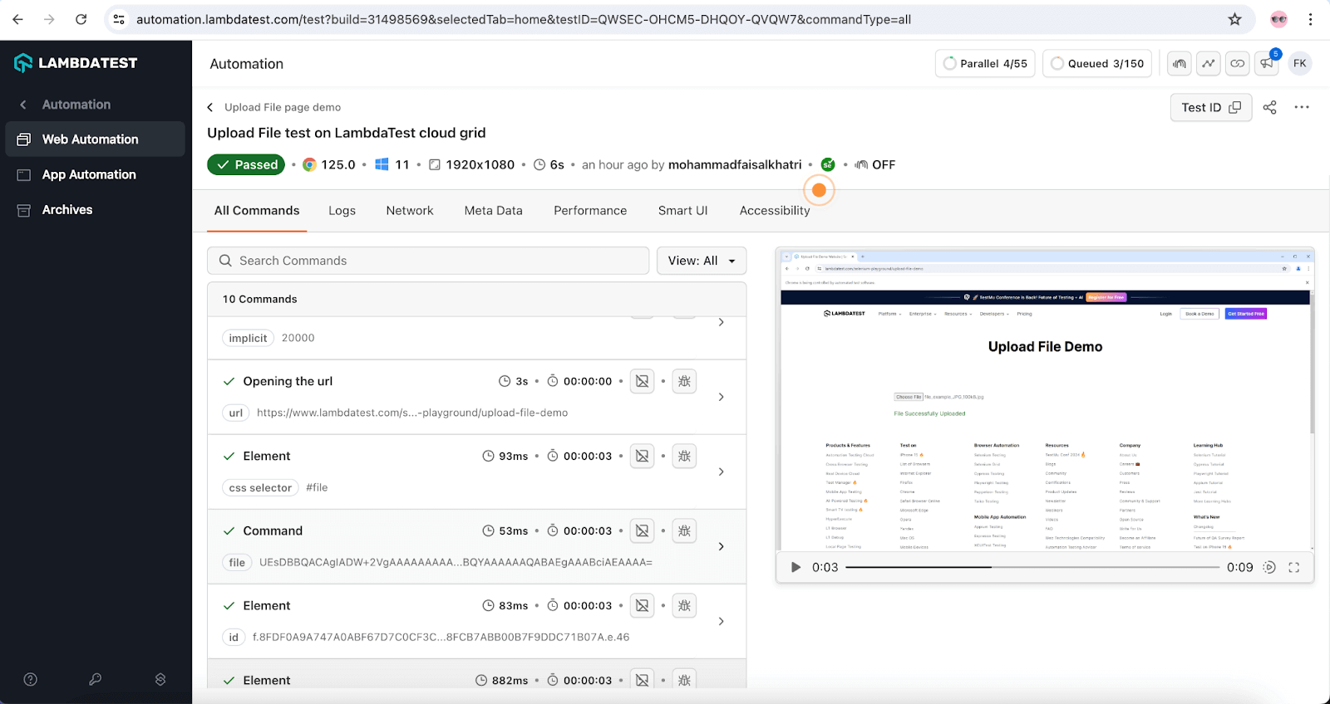The height and width of the screenshot is (704, 1330).
Task: Mark bug on Element #file command
Action: [x=684, y=456]
